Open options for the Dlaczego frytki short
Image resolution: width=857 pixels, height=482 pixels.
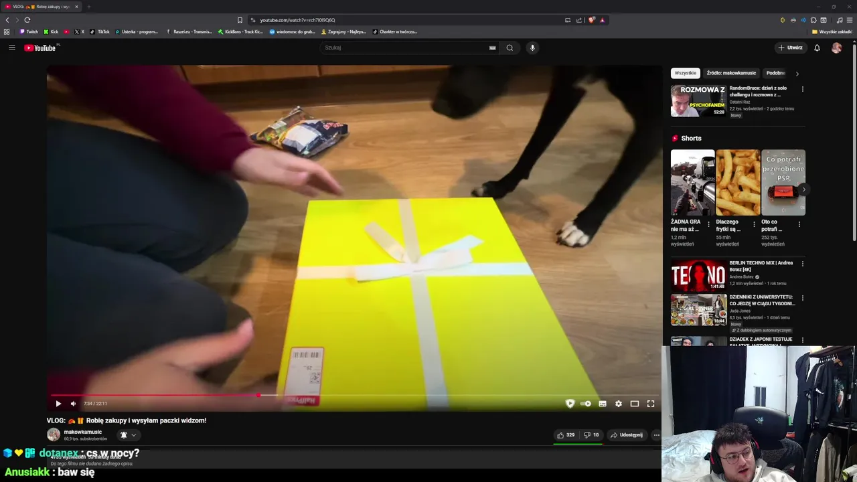(754, 224)
